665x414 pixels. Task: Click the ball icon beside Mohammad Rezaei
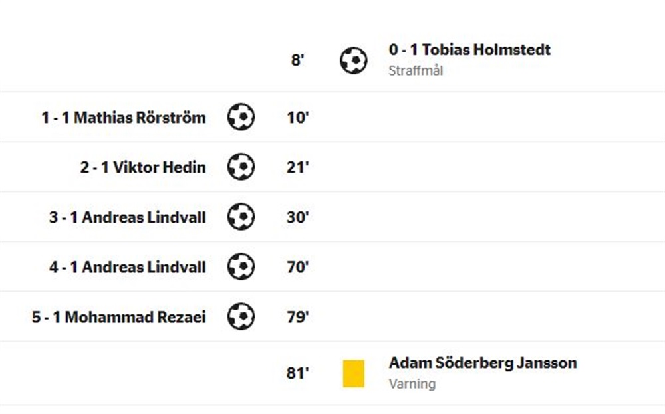pos(241,316)
